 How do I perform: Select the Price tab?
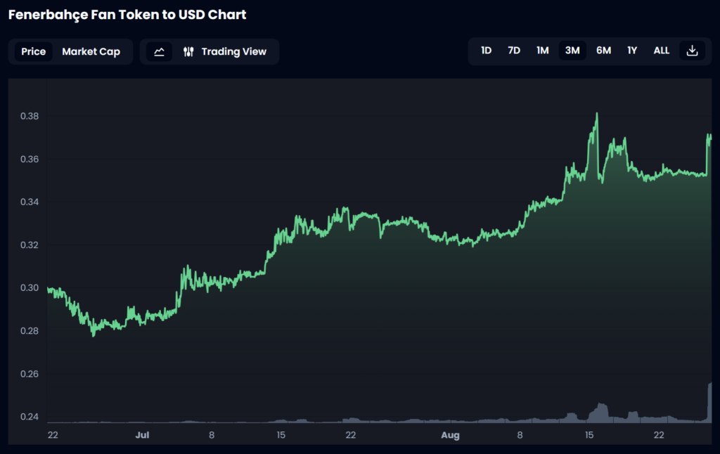tap(34, 51)
